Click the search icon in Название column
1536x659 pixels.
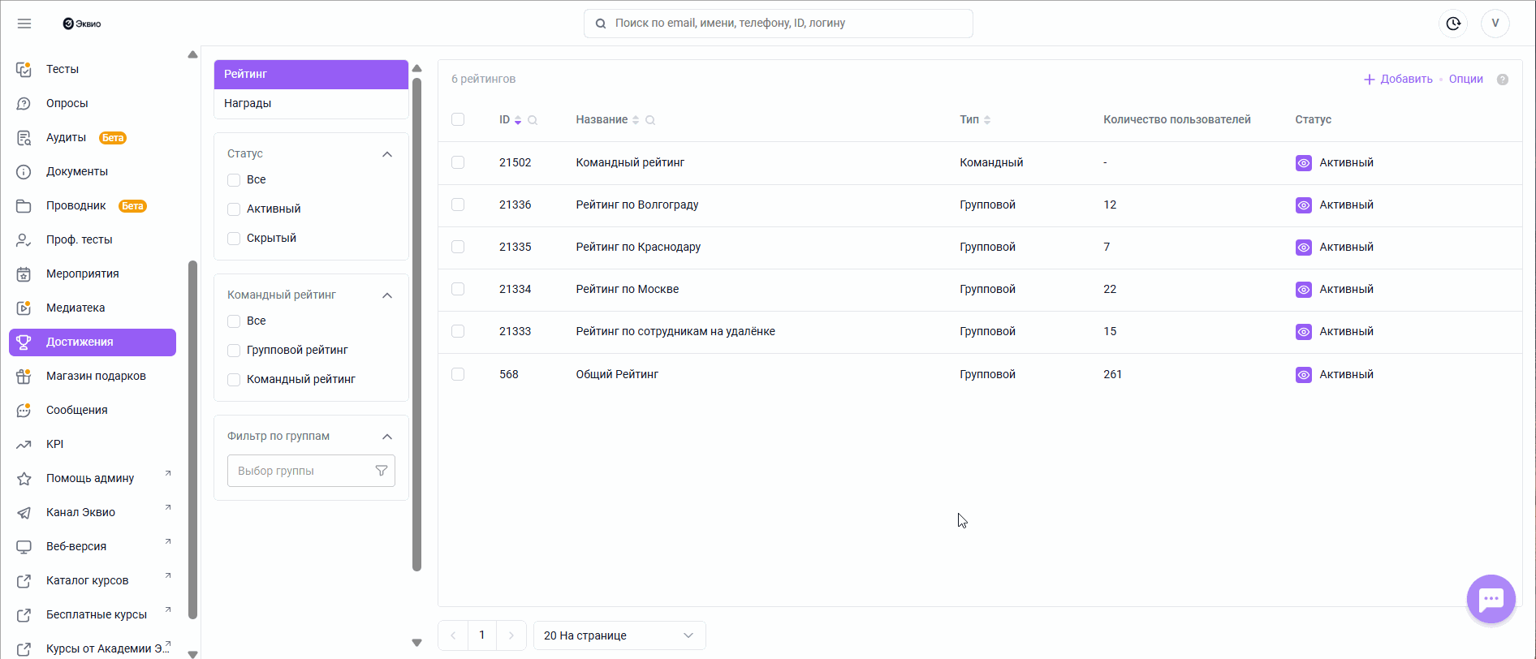[x=650, y=120]
